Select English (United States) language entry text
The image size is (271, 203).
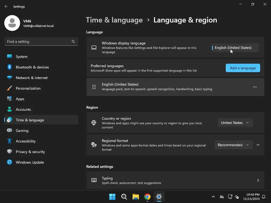click(x=120, y=84)
